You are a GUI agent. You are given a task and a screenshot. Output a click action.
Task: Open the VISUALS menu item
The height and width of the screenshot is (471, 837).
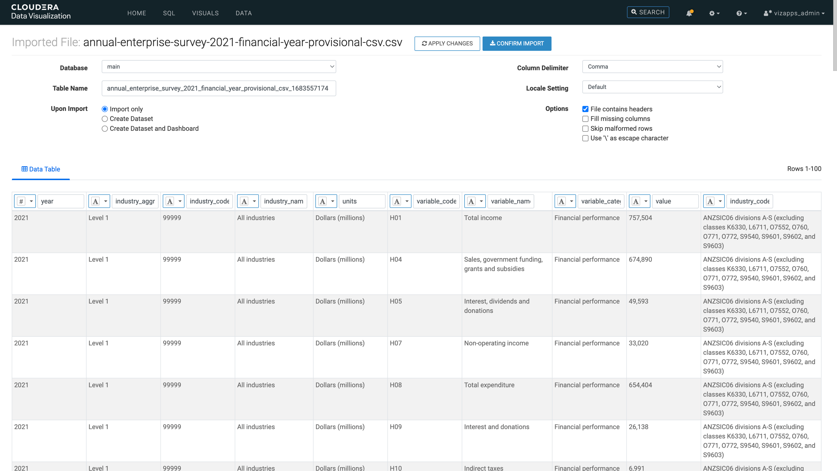(205, 13)
